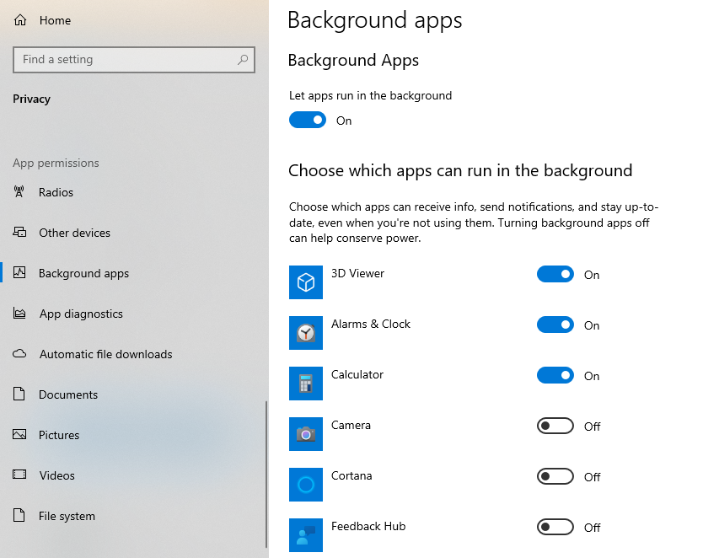Click the Camera app name
This screenshot has height=558, width=703.
tap(351, 426)
